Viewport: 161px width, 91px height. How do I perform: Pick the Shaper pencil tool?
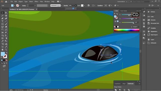coord(3,27)
